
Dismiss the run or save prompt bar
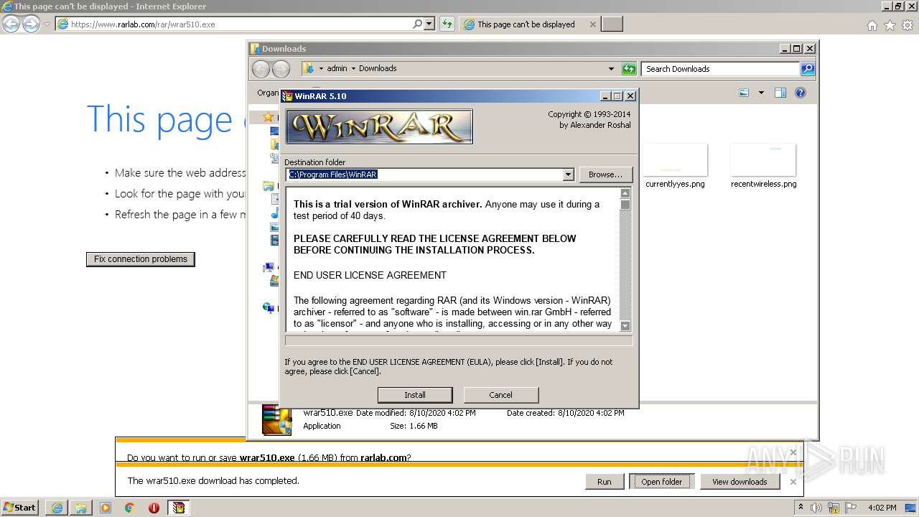[793, 452]
